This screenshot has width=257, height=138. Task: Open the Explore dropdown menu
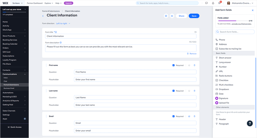(x=49, y=3)
